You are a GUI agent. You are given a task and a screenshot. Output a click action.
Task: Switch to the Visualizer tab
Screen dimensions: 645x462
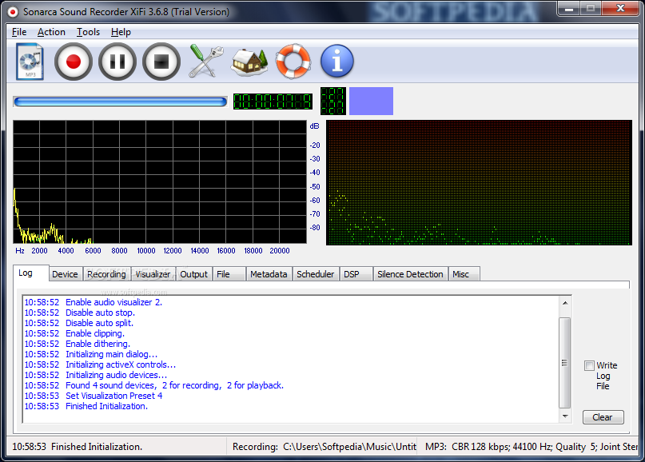click(153, 274)
